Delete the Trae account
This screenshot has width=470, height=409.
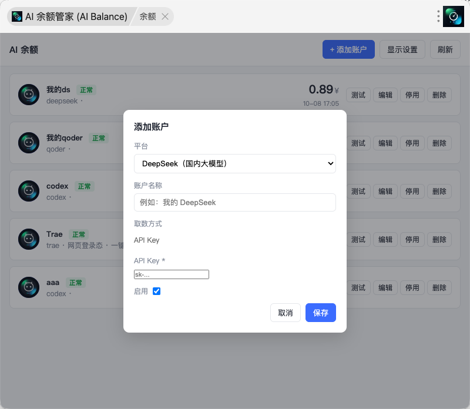pos(439,240)
